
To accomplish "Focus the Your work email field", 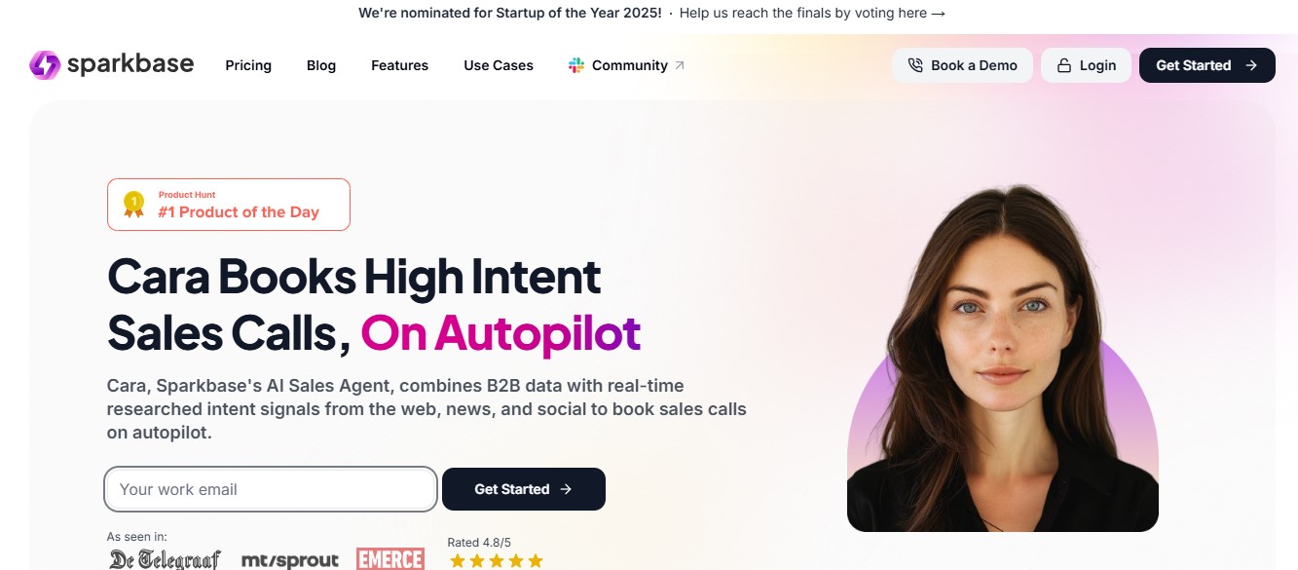I will pyautogui.click(x=271, y=489).
